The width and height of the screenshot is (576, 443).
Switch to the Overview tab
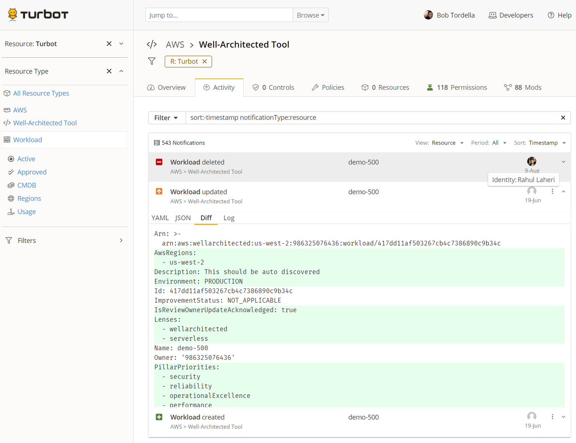(x=166, y=87)
